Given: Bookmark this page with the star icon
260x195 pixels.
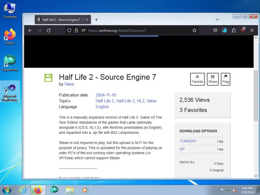Looking at the screenshot, I should pyautogui.click(x=194, y=30).
